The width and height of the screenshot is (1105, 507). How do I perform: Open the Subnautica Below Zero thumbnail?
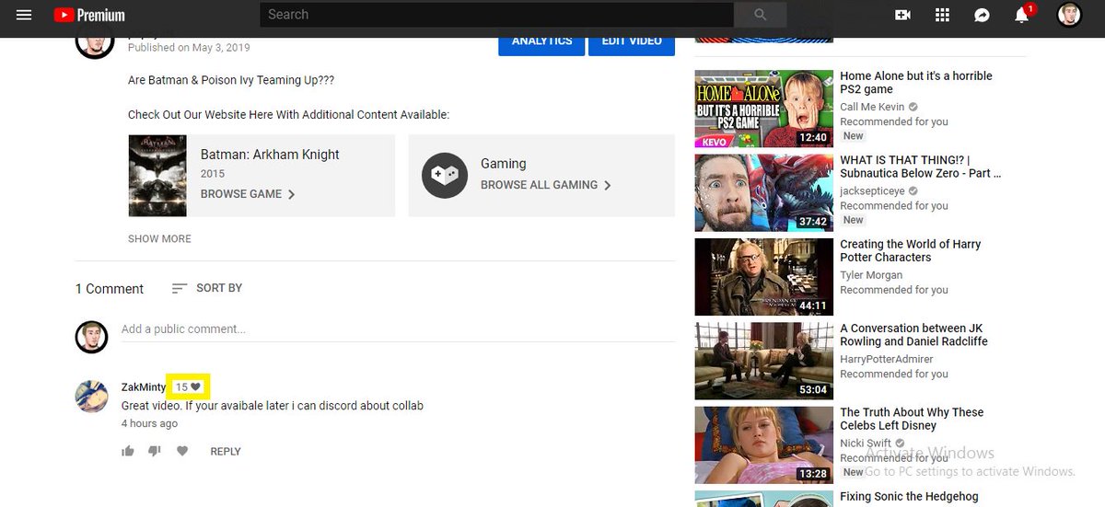click(763, 192)
